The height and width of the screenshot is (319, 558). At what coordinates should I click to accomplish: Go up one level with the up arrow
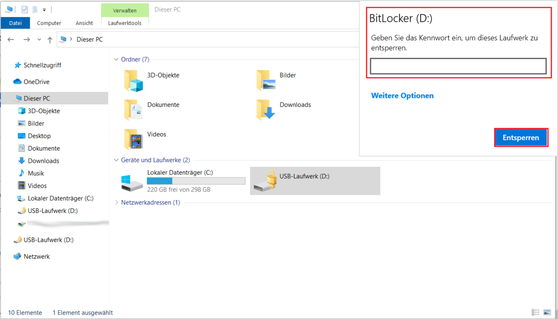coord(50,40)
